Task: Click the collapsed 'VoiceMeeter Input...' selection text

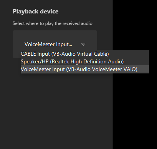Action: pos(48,45)
